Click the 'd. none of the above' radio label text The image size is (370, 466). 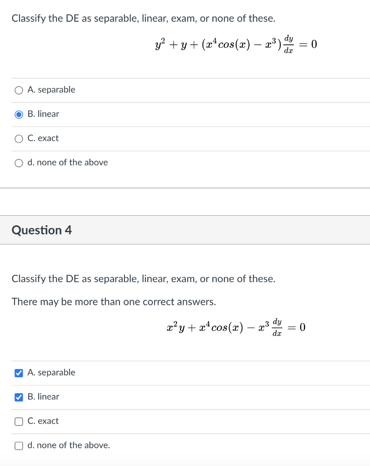[x=68, y=162]
